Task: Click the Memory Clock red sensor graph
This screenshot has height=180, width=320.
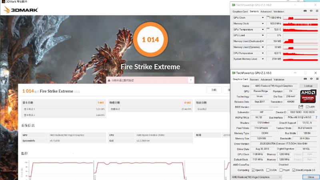Action: tap(300, 24)
